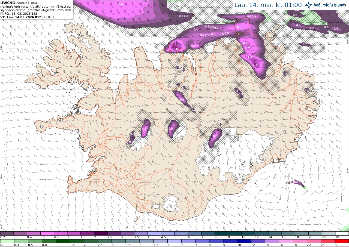The image size is (349, 247).
Task: Click the 'Lau. 14. mar. kl. 01:00' date header
Action: [268, 5]
